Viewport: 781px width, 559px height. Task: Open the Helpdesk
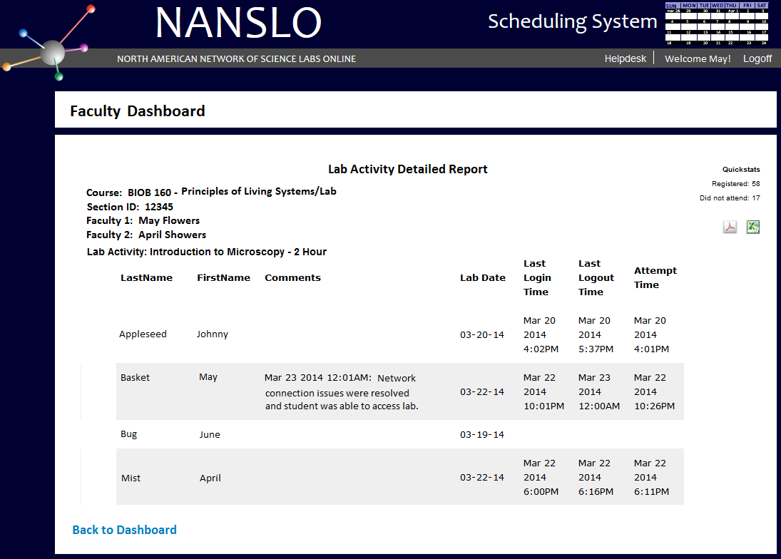[625, 58]
